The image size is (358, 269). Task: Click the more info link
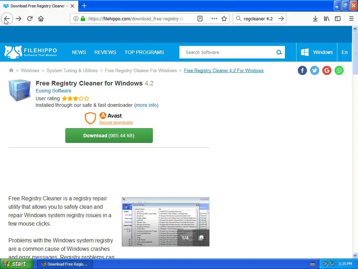tap(146, 105)
